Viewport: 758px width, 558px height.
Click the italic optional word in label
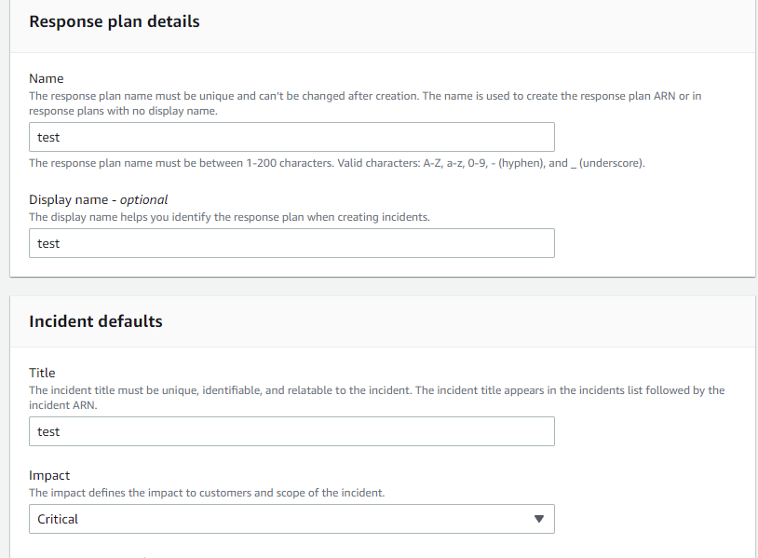(143, 199)
